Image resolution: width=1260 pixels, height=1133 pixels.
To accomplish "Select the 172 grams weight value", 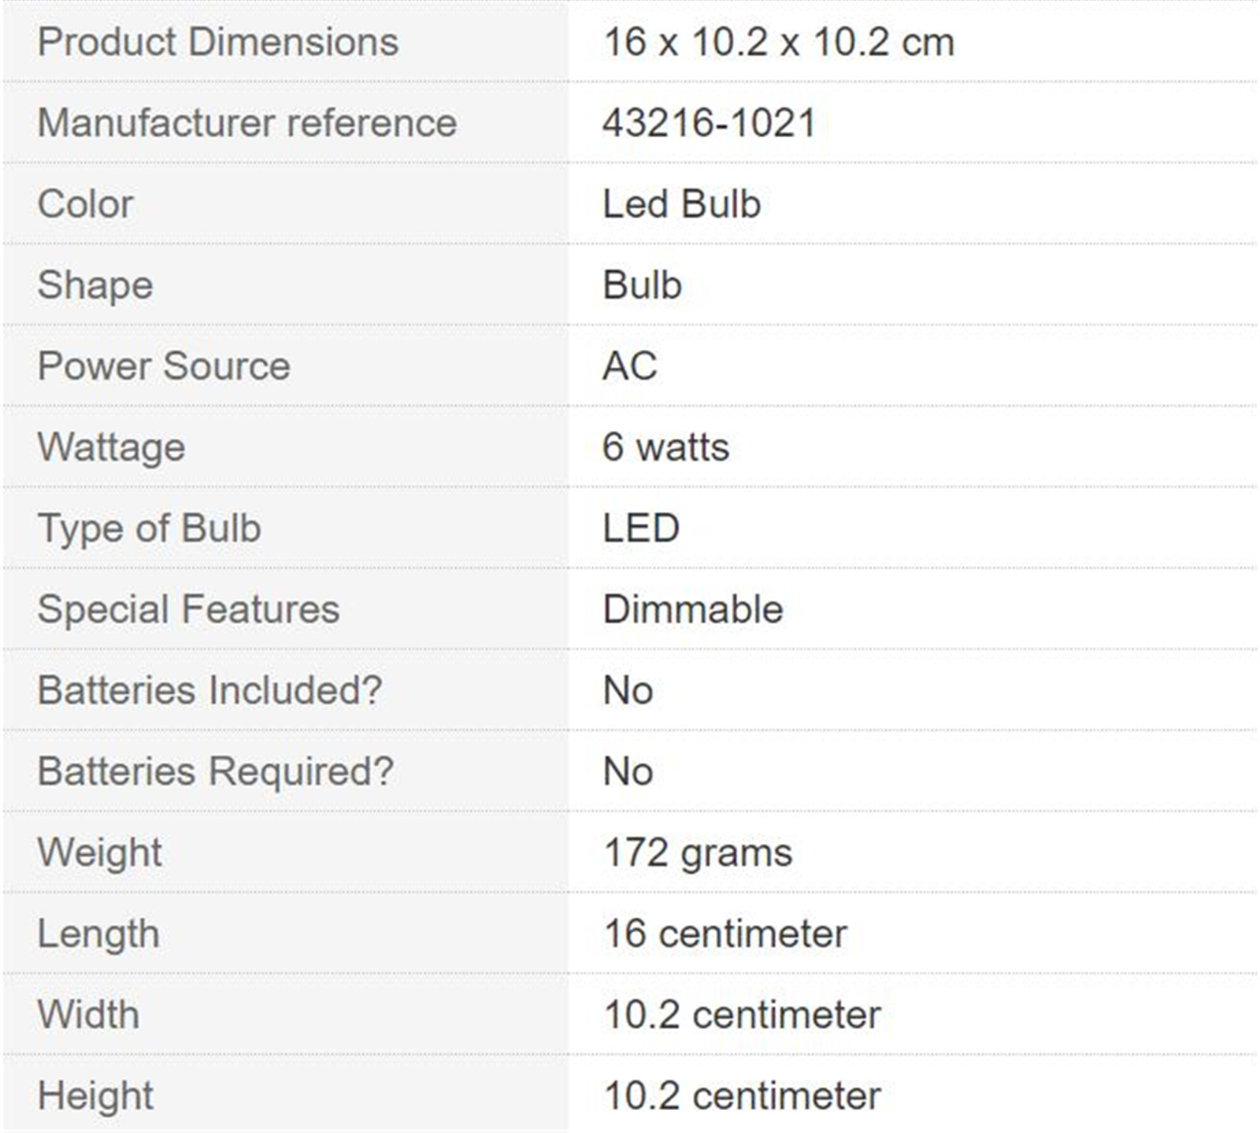I will tap(699, 853).
